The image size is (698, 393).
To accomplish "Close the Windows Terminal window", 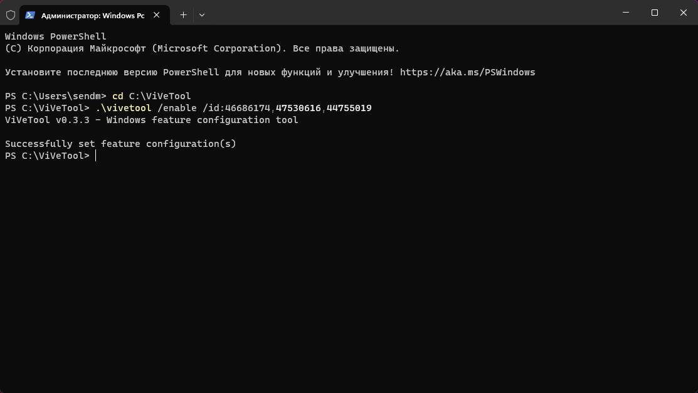I will tap(684, 13).
